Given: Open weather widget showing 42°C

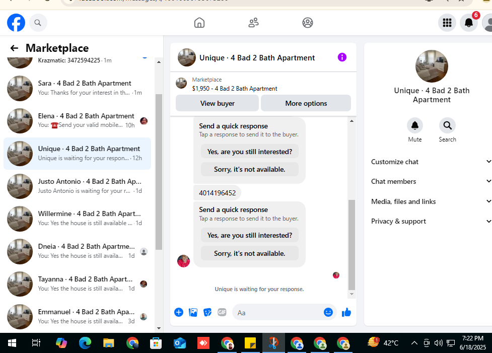Looking at the screenshot, I should click(383, 342).
